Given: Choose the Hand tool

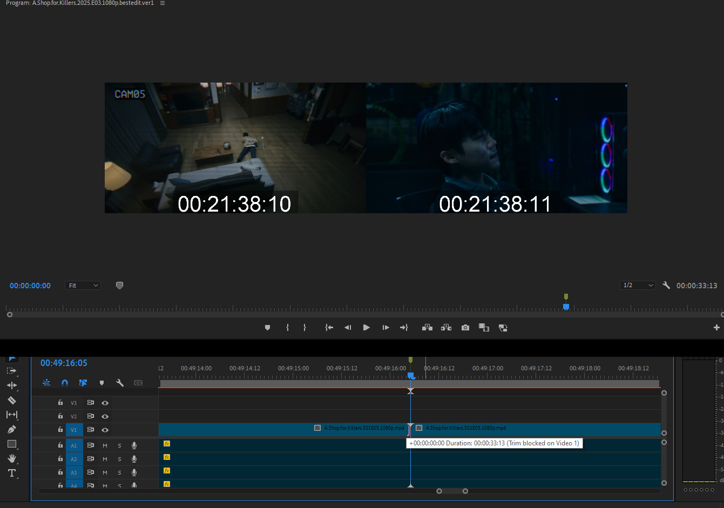Looking at the screenshot, I should (11, 458).
